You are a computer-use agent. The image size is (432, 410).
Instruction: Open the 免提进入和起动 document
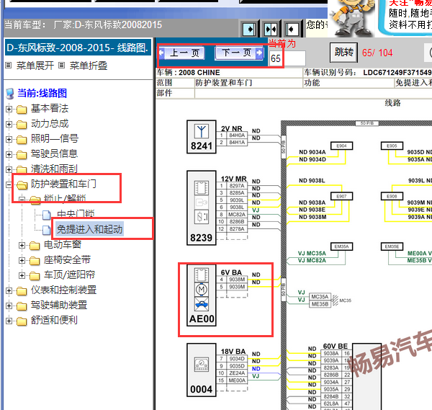pos(89,229)
